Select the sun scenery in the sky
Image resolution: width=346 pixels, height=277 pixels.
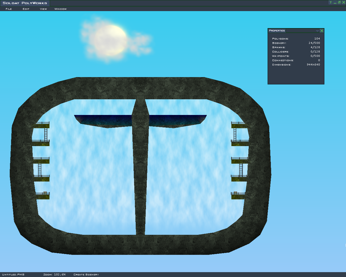pyautogui.click(x=111, y=41)
